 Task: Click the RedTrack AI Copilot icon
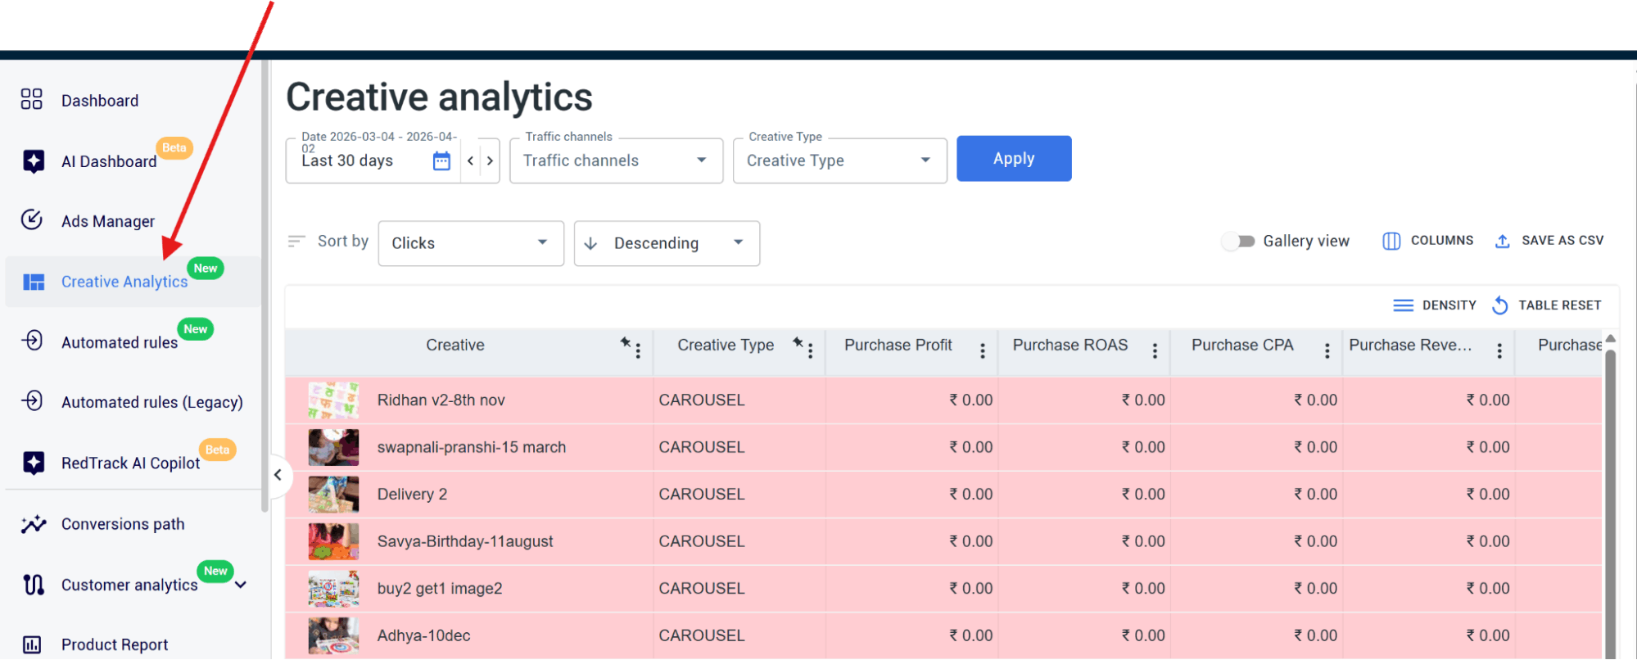[x=34, y=463]
